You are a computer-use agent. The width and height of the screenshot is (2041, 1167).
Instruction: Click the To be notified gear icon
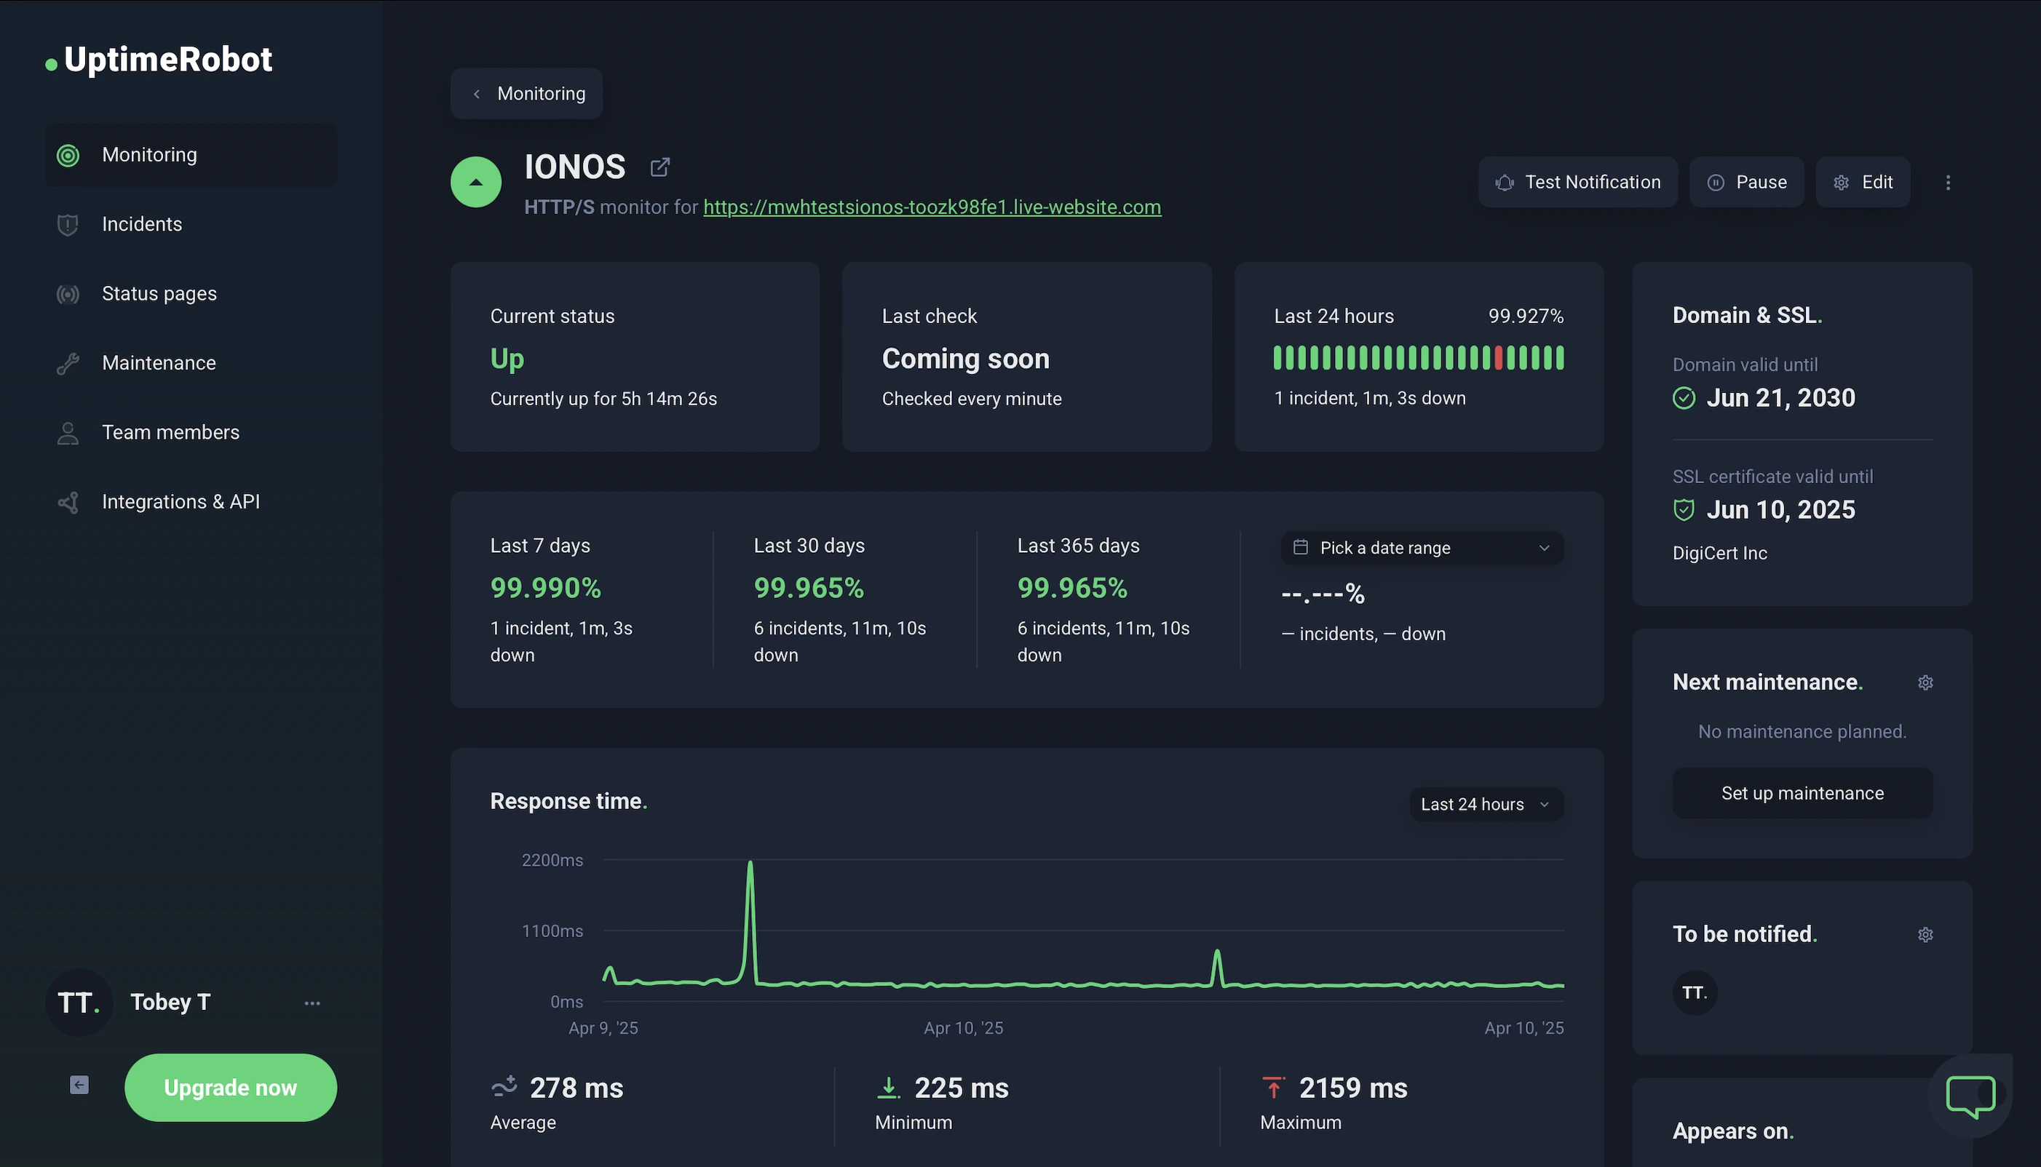click(x=1925, y=935)
